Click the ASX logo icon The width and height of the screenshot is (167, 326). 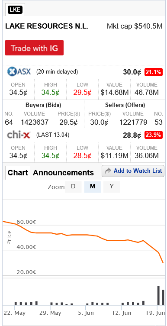[19, 72]
